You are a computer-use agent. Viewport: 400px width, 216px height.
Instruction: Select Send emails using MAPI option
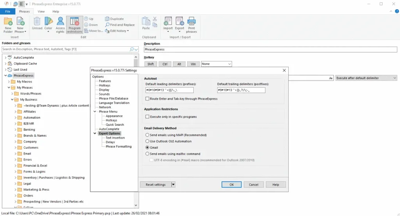coord(147,135)
